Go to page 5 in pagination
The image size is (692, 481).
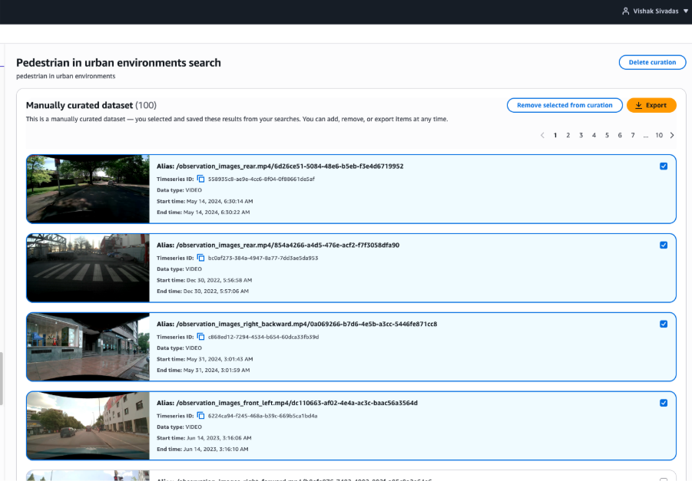point(607,135)
